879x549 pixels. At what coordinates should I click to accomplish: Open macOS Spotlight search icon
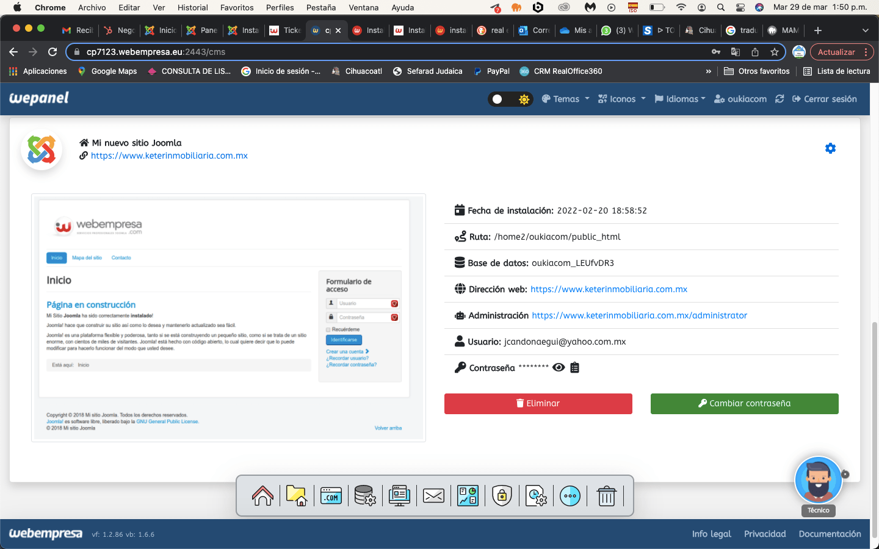[721, 7]
